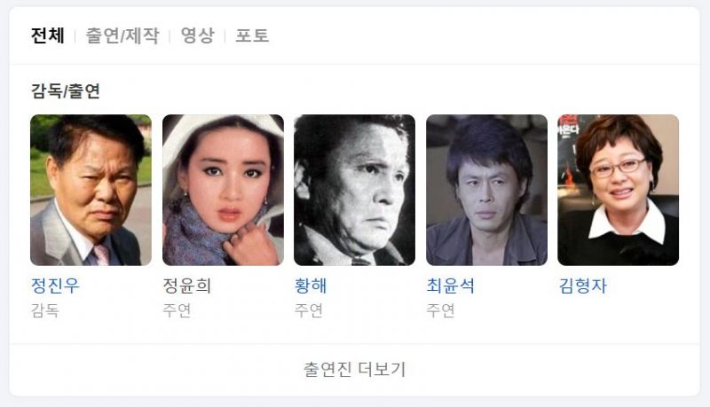
Task: Expand the cast list with 출연진 더보기
Action: pos(354,370)
